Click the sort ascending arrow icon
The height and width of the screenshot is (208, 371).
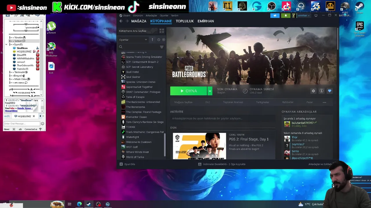pyautogui.click(x=152, y=40)
